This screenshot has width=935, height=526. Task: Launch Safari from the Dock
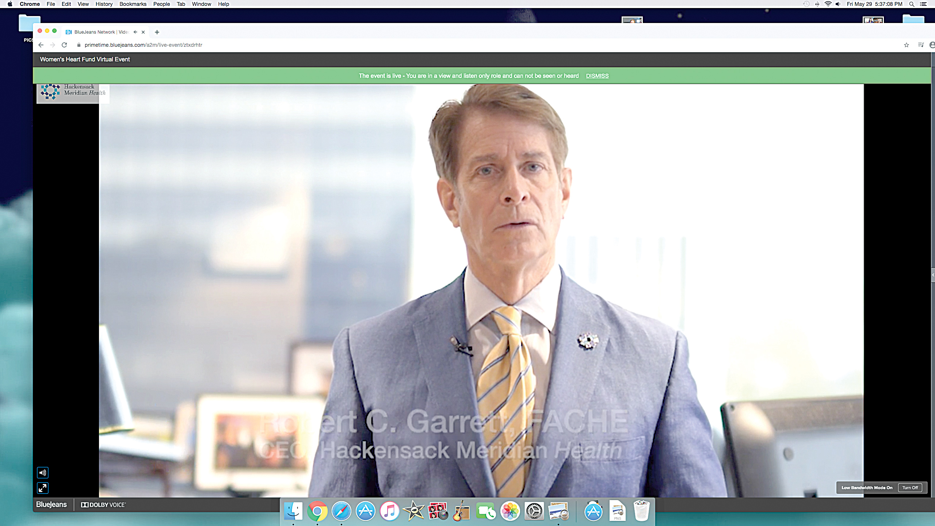click(x=341, y=511)
